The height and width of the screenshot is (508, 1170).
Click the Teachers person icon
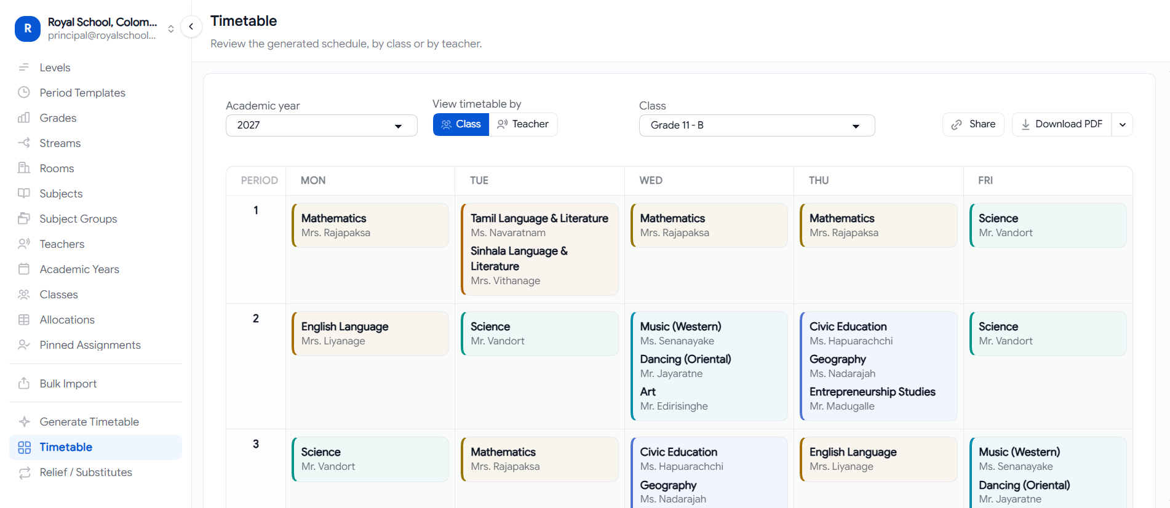pyautogui.click(x=24, y=244)
